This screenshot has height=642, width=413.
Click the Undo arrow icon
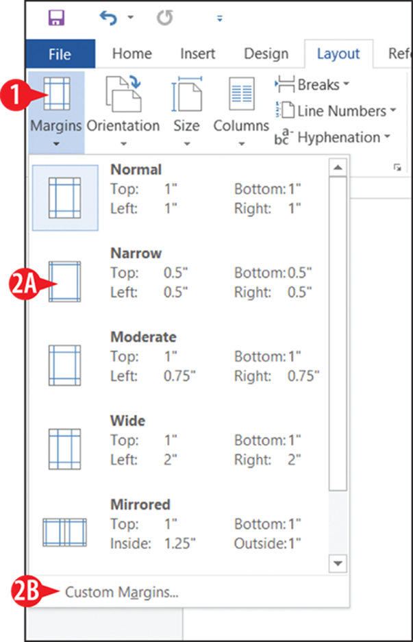108,18
